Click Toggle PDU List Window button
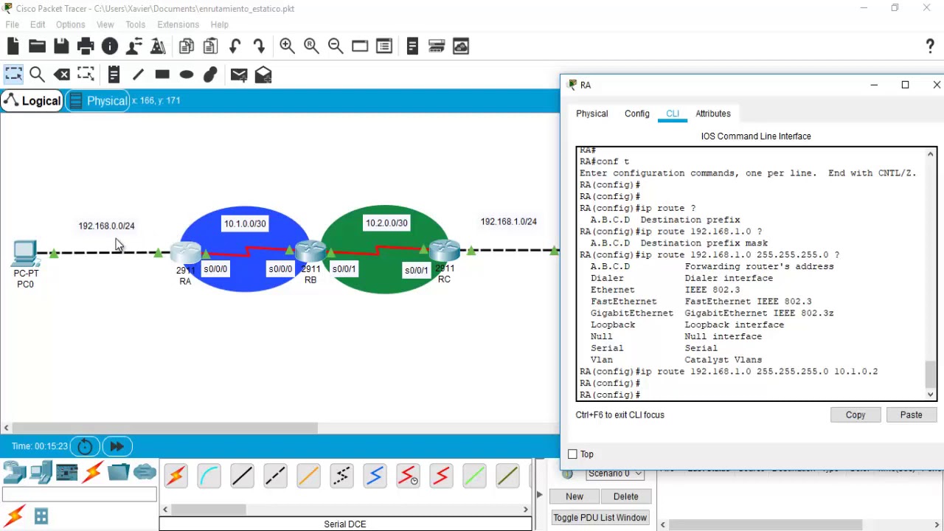The image size is (944, 531). pos(600,518)
